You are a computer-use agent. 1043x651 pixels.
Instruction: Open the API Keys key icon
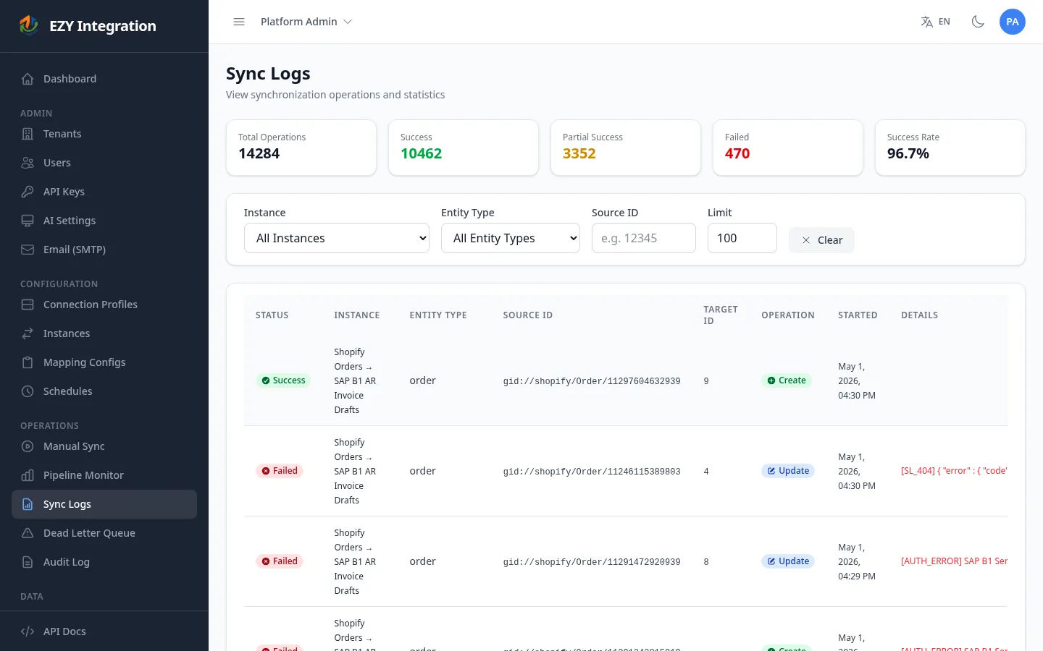tap(28, 192)
